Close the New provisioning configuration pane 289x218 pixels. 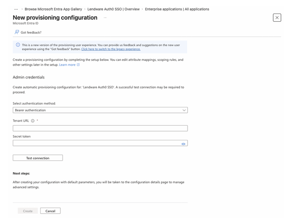(277, 18)
